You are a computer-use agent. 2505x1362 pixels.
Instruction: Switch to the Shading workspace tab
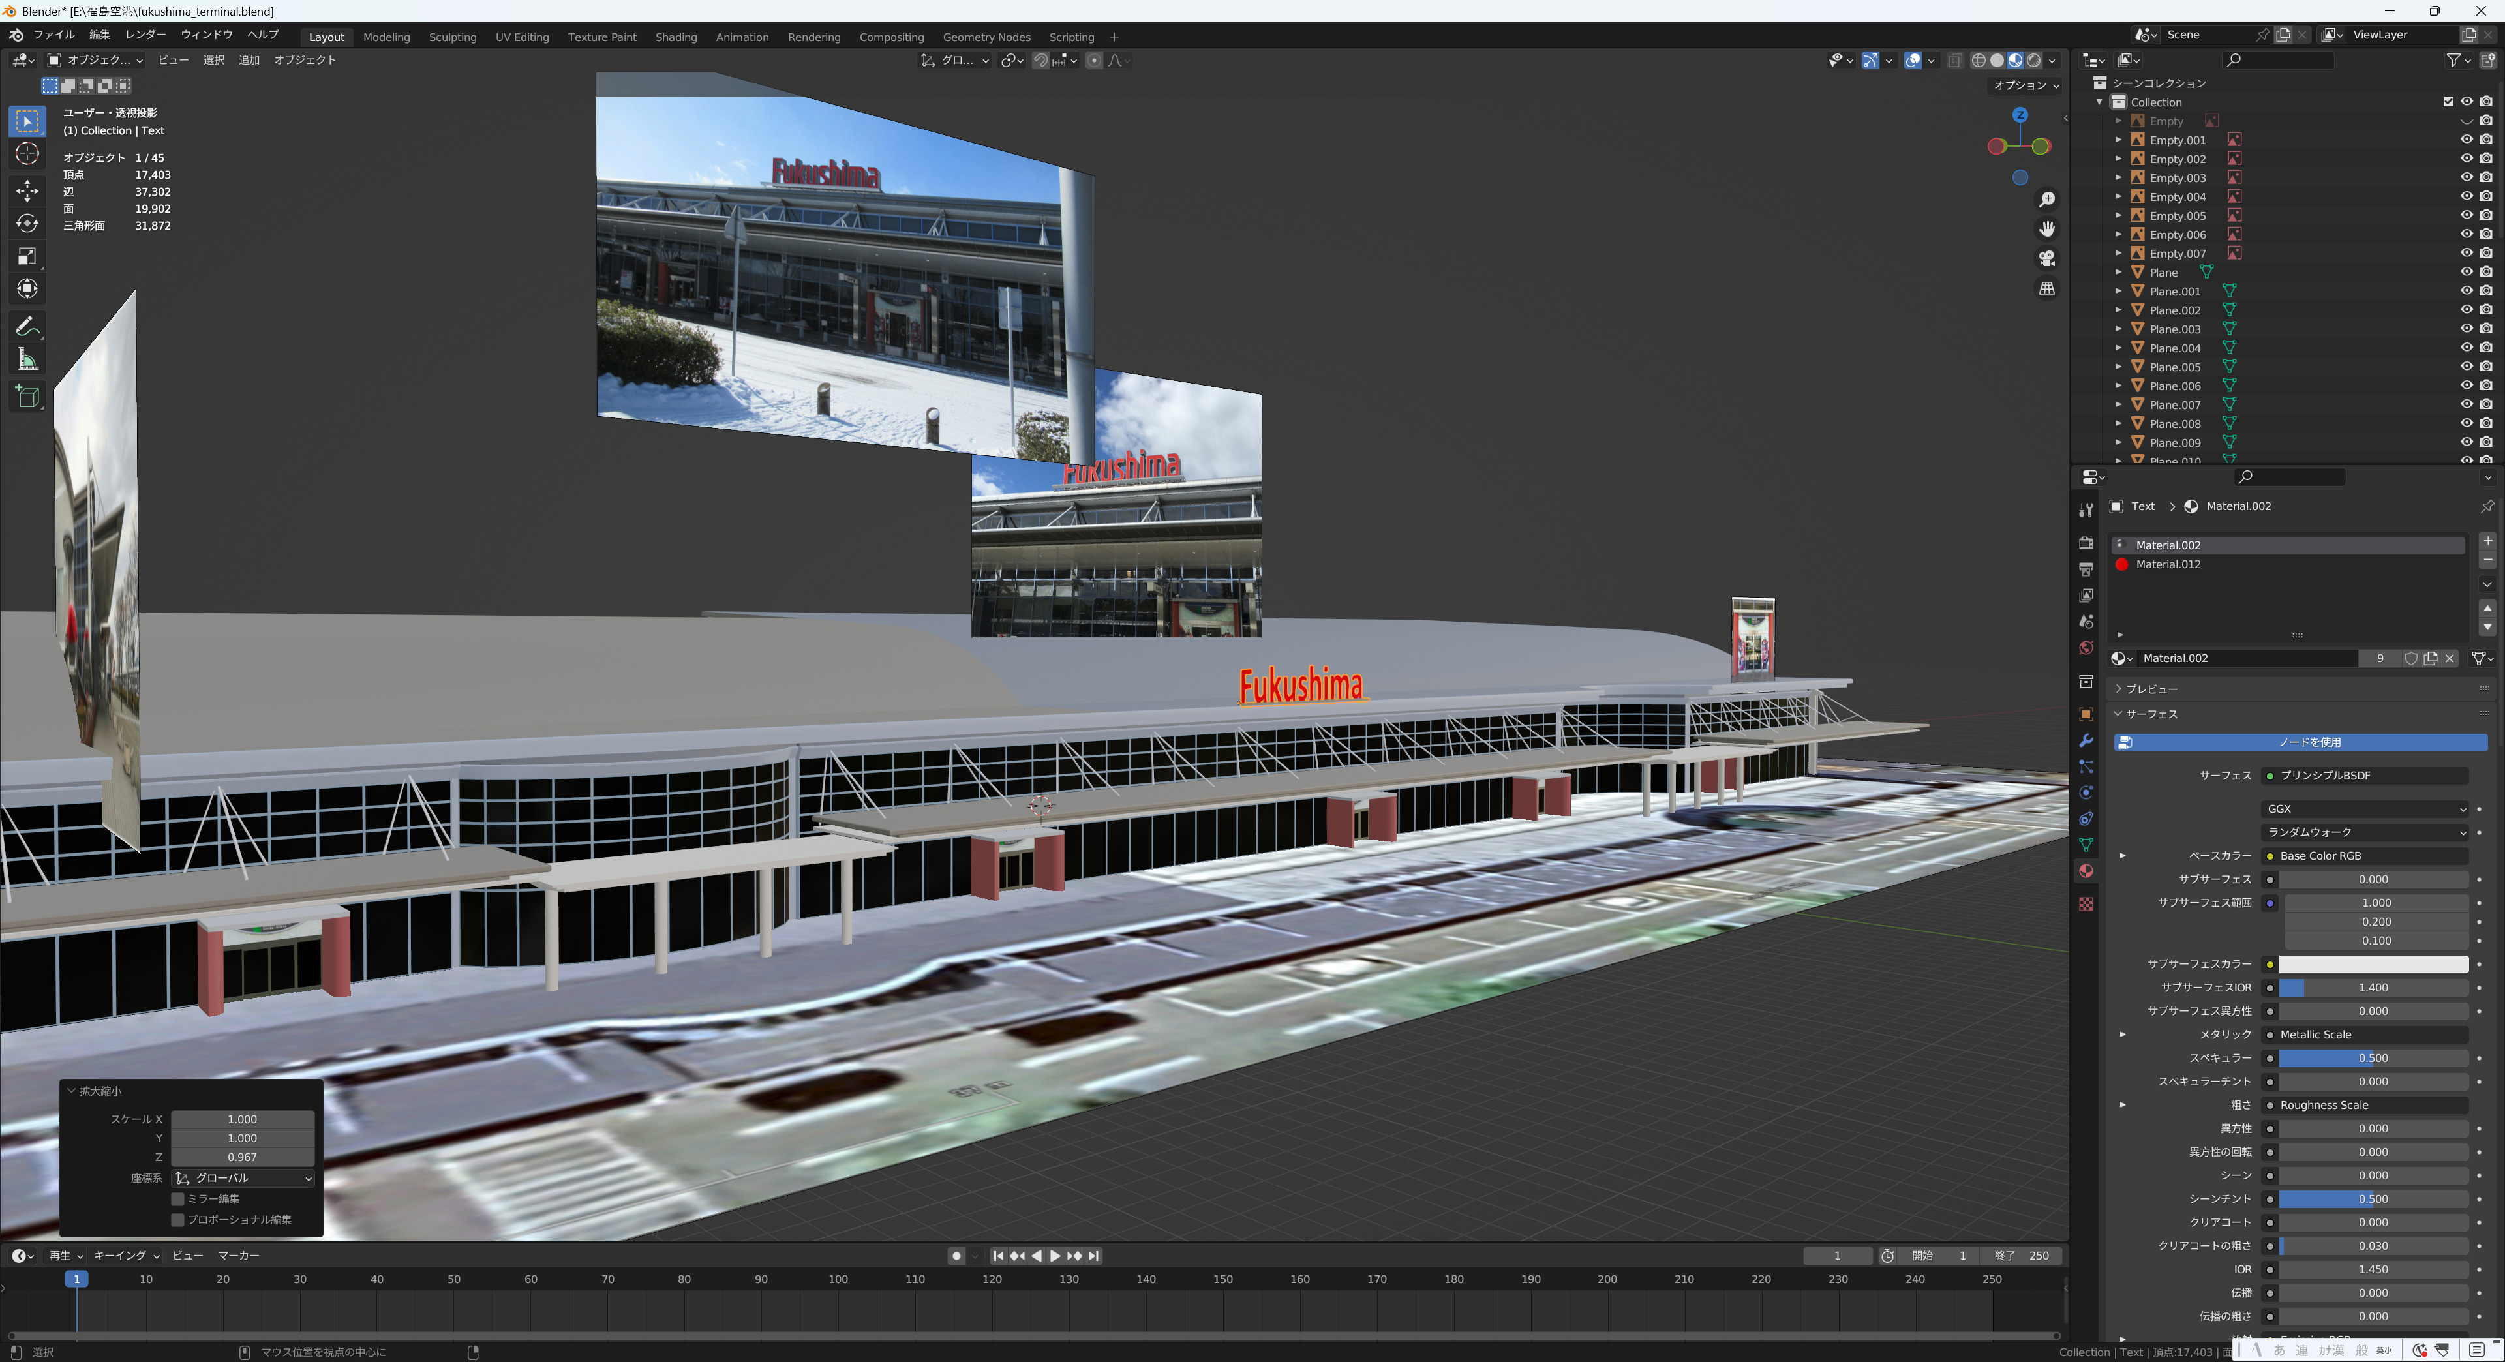click(676, 37)
